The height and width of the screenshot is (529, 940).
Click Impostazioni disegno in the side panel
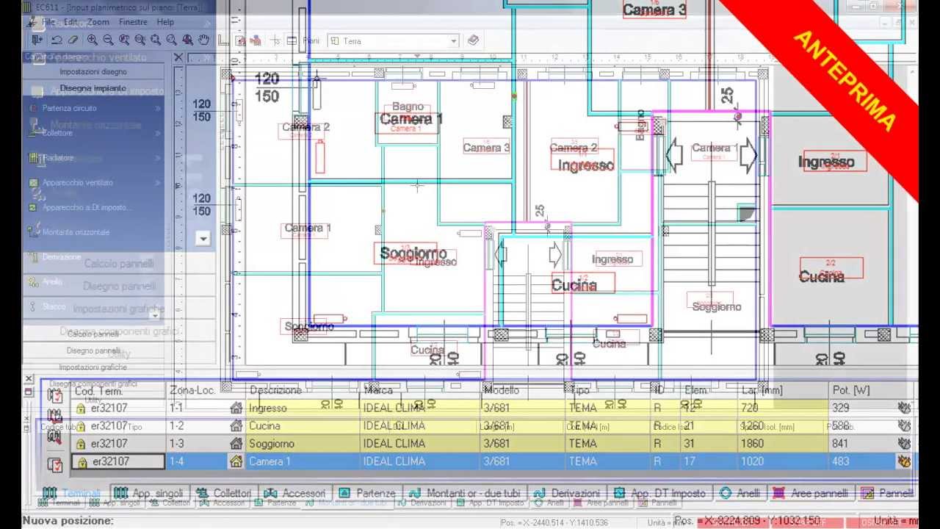93,72
